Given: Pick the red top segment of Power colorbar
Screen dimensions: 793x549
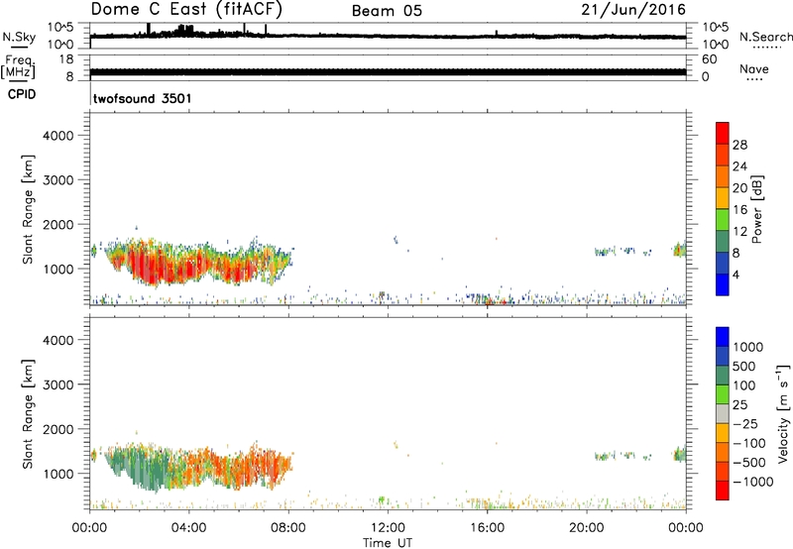Looking at the screenshot, I should click(723, 134).
